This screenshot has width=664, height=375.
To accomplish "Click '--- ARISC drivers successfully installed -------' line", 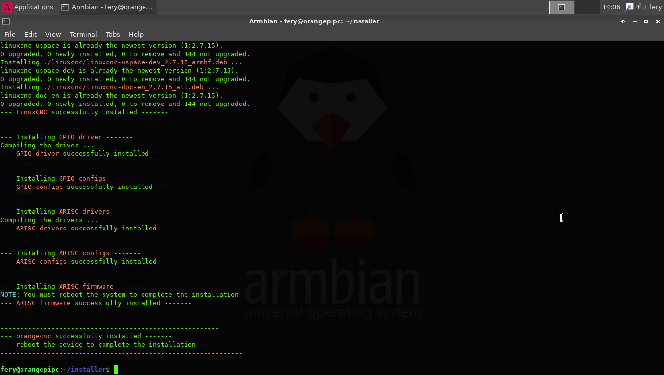I will [x=94, y=229].
